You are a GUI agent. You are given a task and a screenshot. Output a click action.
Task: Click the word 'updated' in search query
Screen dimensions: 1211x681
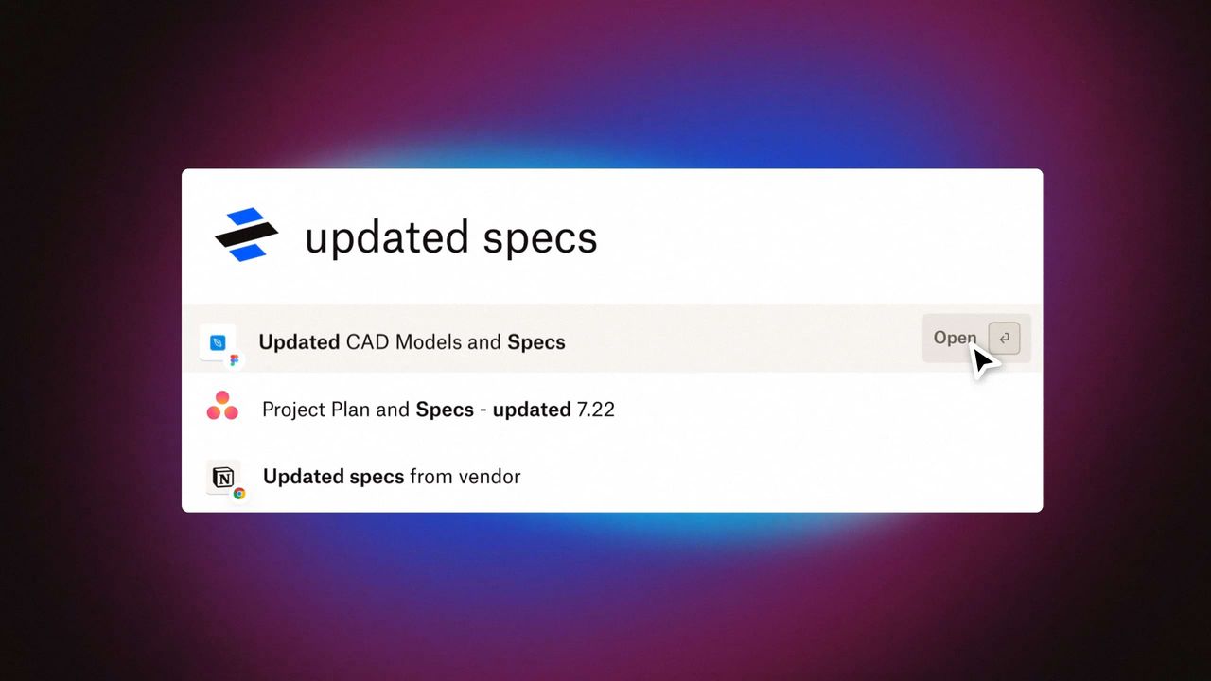pyautogui.click(x=387, y=236)
